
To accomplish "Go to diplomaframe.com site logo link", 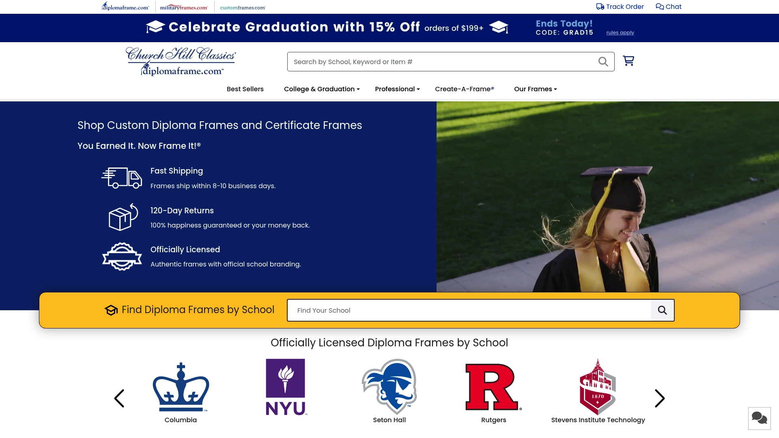I will (125, 6).
